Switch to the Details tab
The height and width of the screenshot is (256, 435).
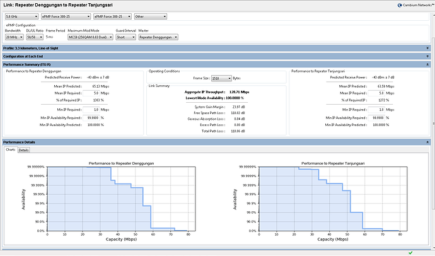pos(23,150)
